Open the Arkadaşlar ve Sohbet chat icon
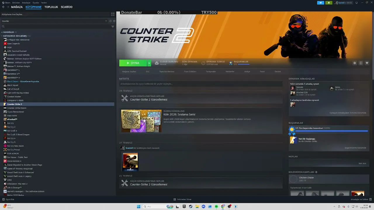Viewport: 374px width, 210px height. pyautogui.click(x=370, y=199)
